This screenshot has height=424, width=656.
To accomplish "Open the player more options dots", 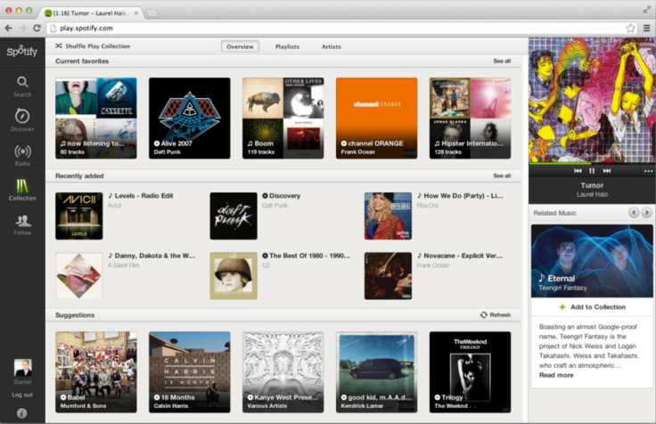I will coord(648,171).
